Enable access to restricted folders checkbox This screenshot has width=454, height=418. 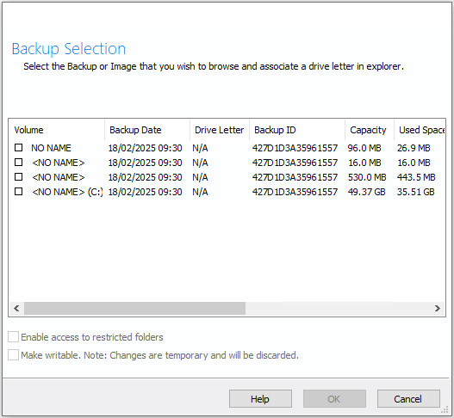[13, 337]
